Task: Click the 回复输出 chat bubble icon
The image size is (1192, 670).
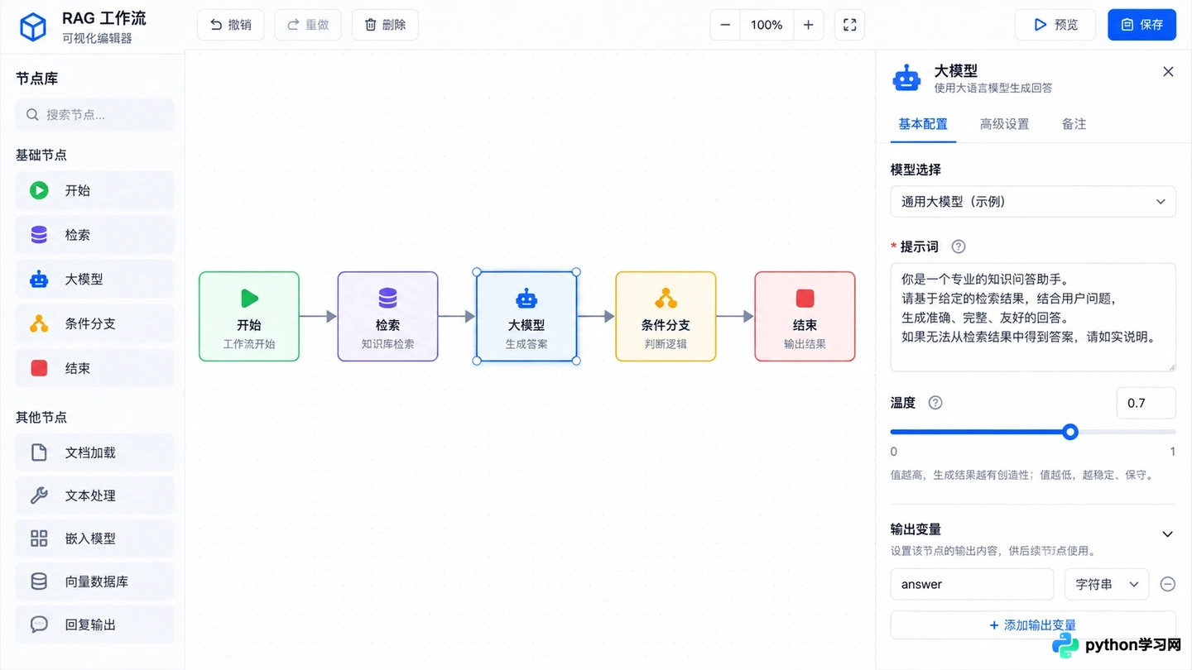Action: [39, 625]
